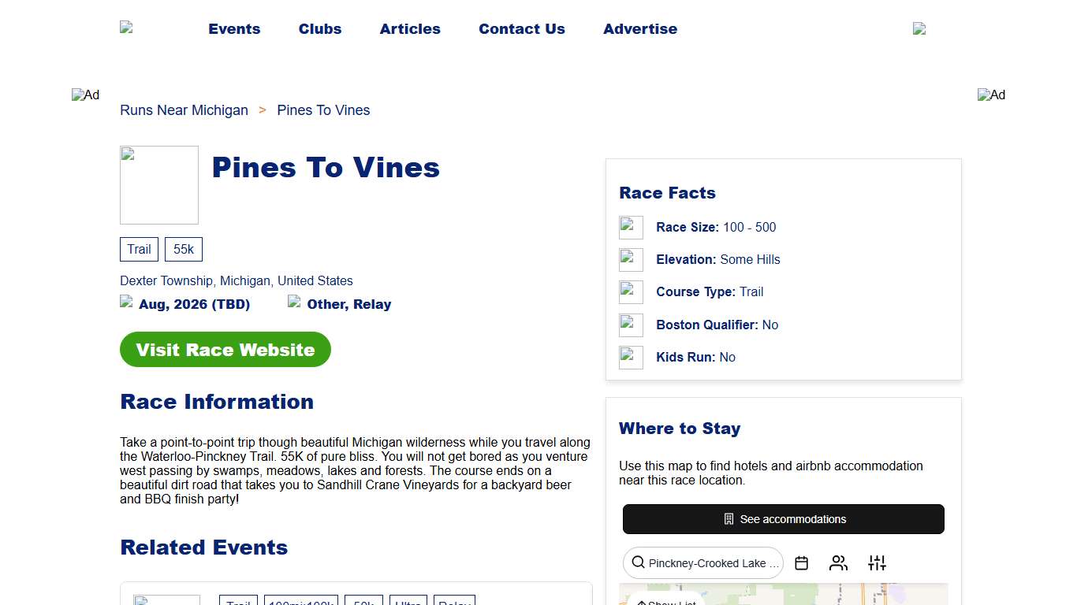1077x605 pixels.
Task: Click the calendar icon beside Aug, 2026 (TBD)
Action: [x=126, y=302]
